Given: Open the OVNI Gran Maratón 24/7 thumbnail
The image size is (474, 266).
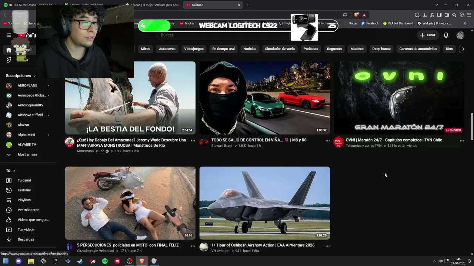Looking at the screenshot, I should (399, 98).
